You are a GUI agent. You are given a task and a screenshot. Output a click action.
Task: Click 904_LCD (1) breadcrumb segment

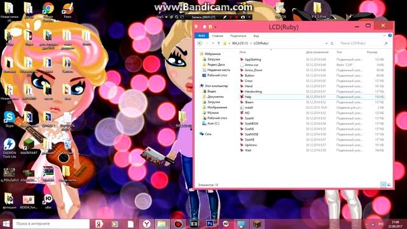[x=240, y=43]
